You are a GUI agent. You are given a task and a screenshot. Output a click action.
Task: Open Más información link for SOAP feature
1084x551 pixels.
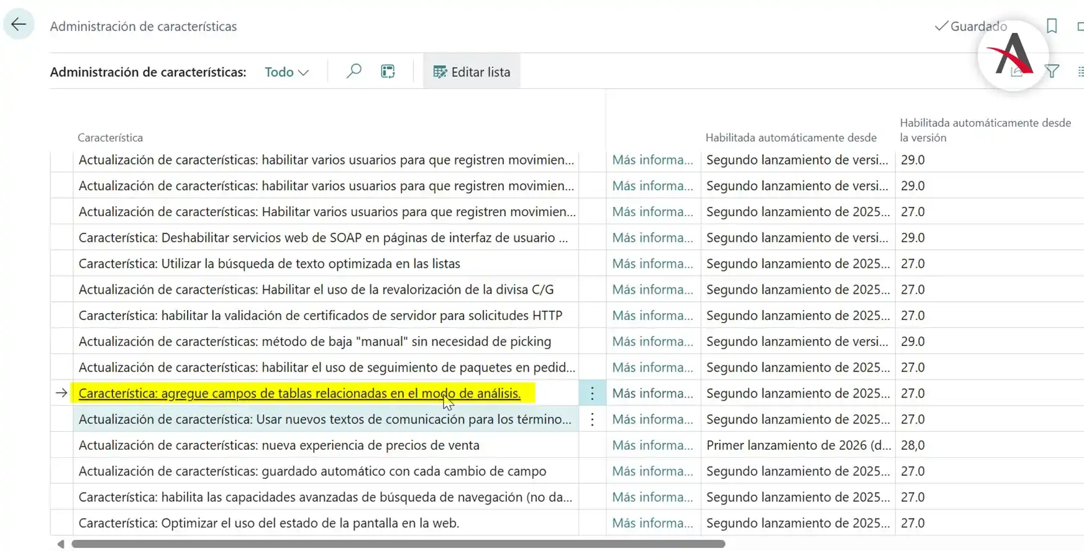(652, 238)
